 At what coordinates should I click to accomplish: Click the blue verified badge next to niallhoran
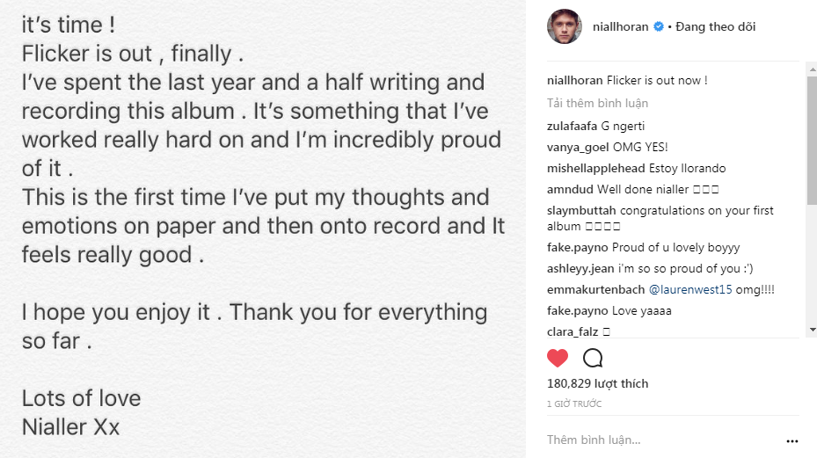659,26
